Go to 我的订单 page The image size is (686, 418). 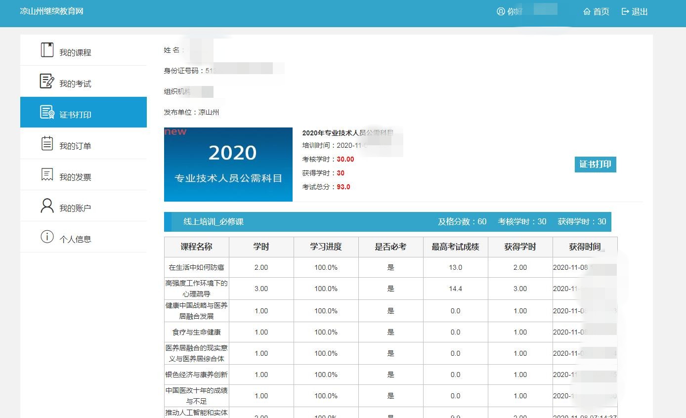75,146
